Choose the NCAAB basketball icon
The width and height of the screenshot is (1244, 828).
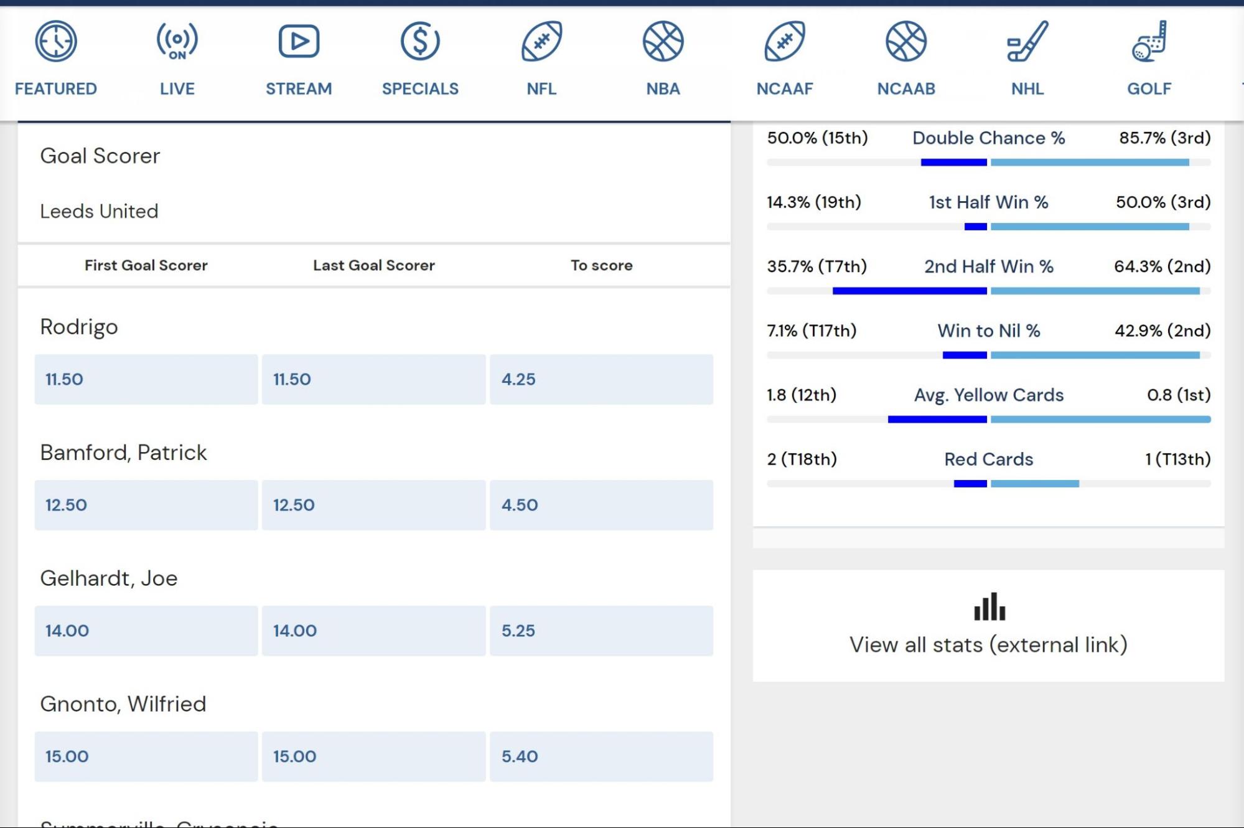(906, 42)
